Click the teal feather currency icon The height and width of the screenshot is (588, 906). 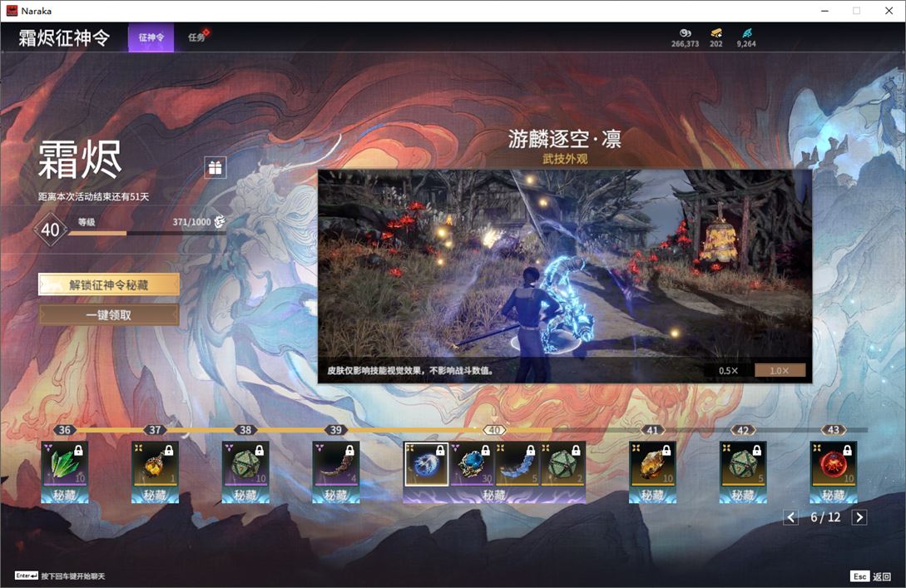(x=746, y=33)
